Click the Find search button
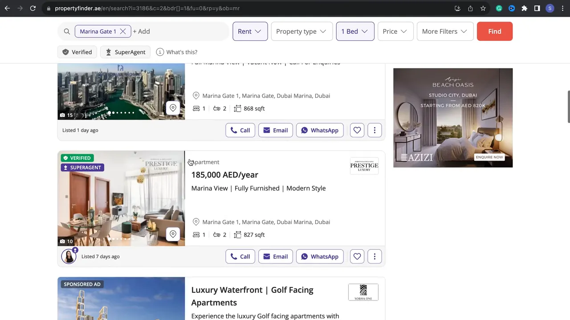The image size is (570, 320). pos(494,31)
